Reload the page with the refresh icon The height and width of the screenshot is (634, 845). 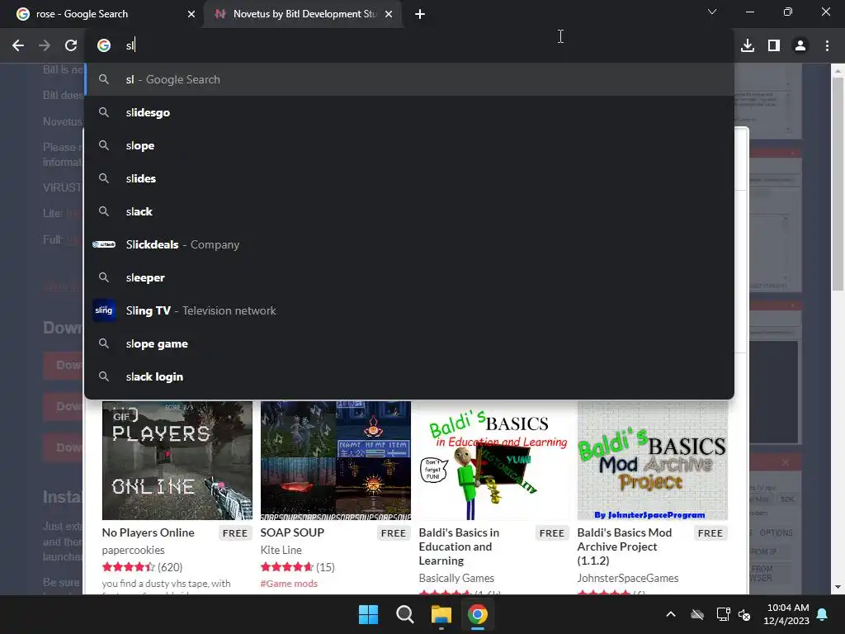pos(71,45)
